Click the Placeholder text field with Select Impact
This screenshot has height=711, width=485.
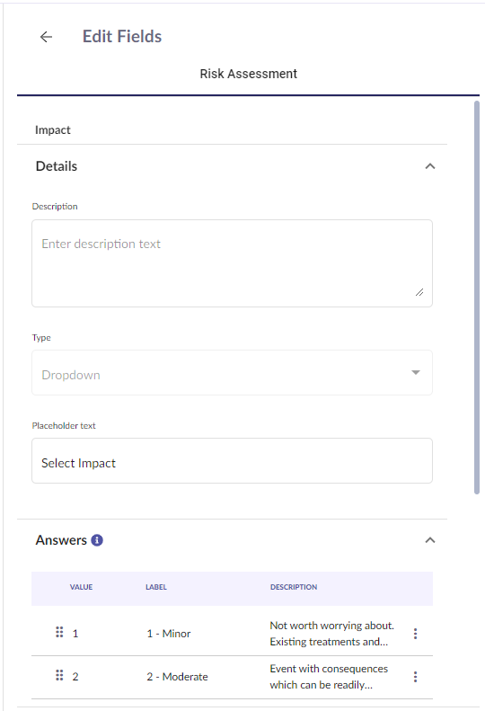point(232,461)
